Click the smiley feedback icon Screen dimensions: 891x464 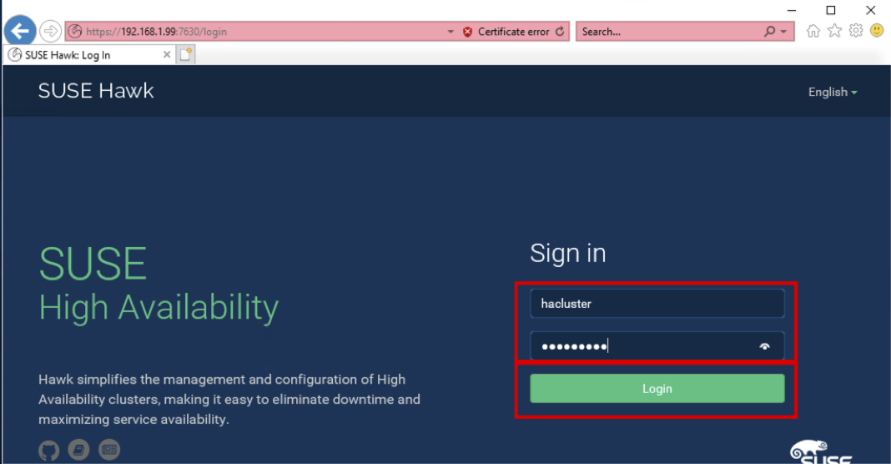[877, 31]
